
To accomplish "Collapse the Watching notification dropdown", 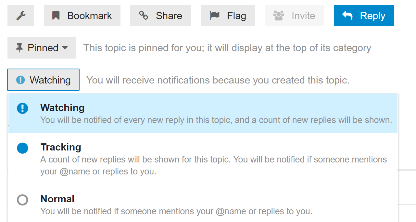I will [43, 80].
